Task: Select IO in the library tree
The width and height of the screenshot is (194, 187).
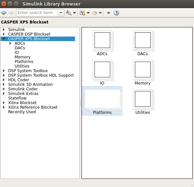Action: [17, 53]
